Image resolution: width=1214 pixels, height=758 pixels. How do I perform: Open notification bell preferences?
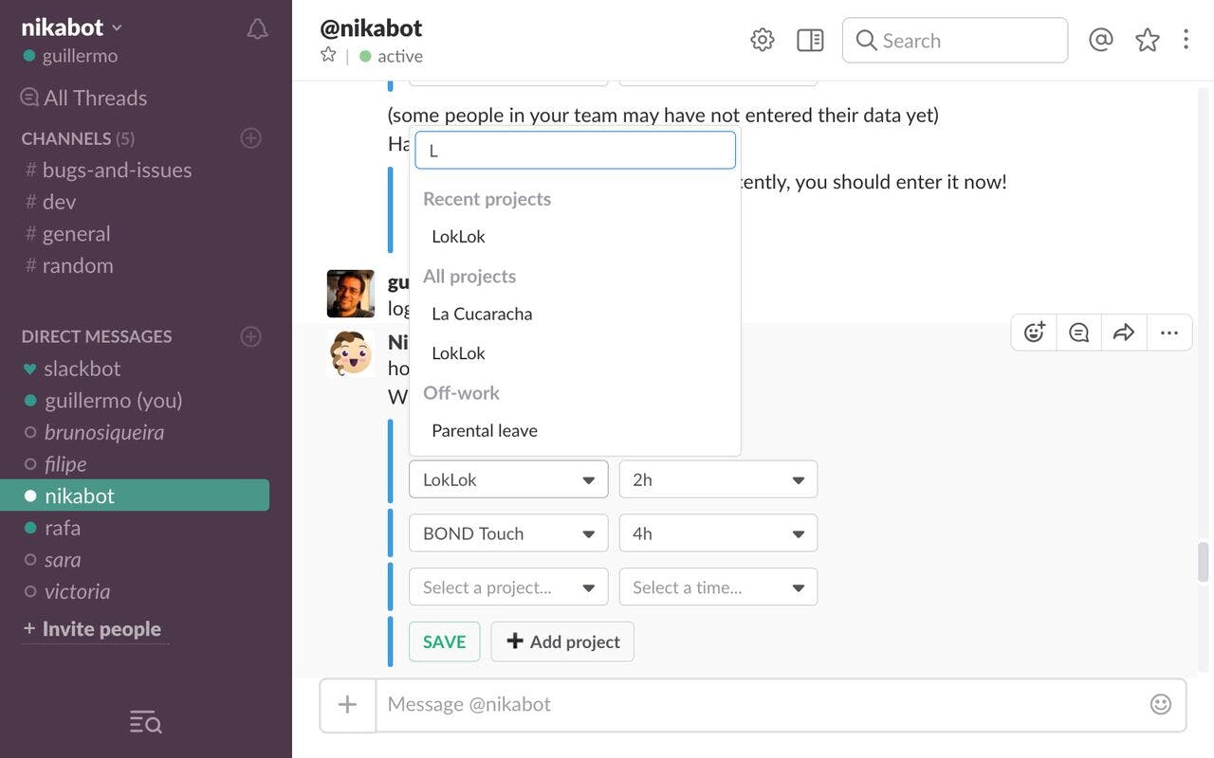pyautogui.click(x=257, y=29)
